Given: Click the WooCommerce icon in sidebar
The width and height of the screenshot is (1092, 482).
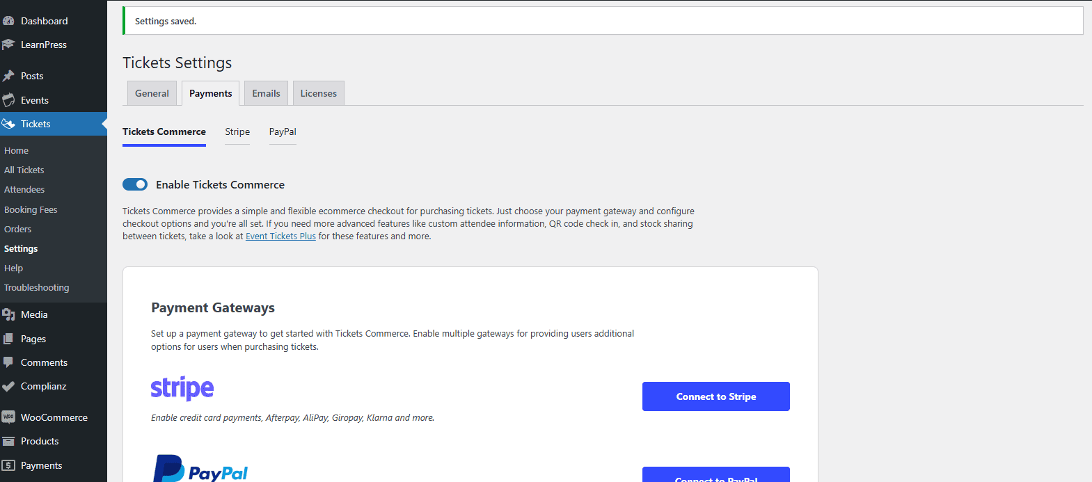Looking at the screenshot, I should pyautogui.click(x=8, y=417).
